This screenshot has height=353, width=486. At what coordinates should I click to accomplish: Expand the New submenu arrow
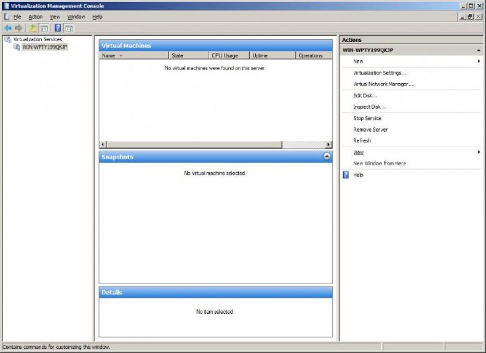coord(479,61)
